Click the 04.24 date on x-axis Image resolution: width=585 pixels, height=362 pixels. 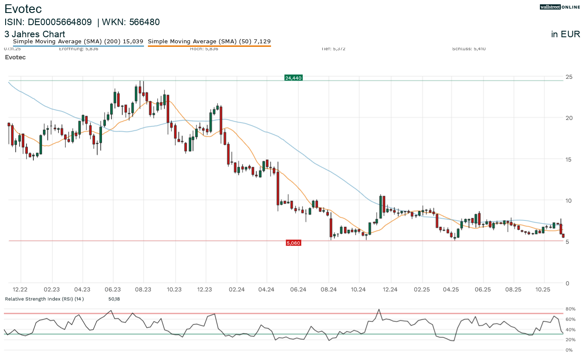(x=266, y=289)
